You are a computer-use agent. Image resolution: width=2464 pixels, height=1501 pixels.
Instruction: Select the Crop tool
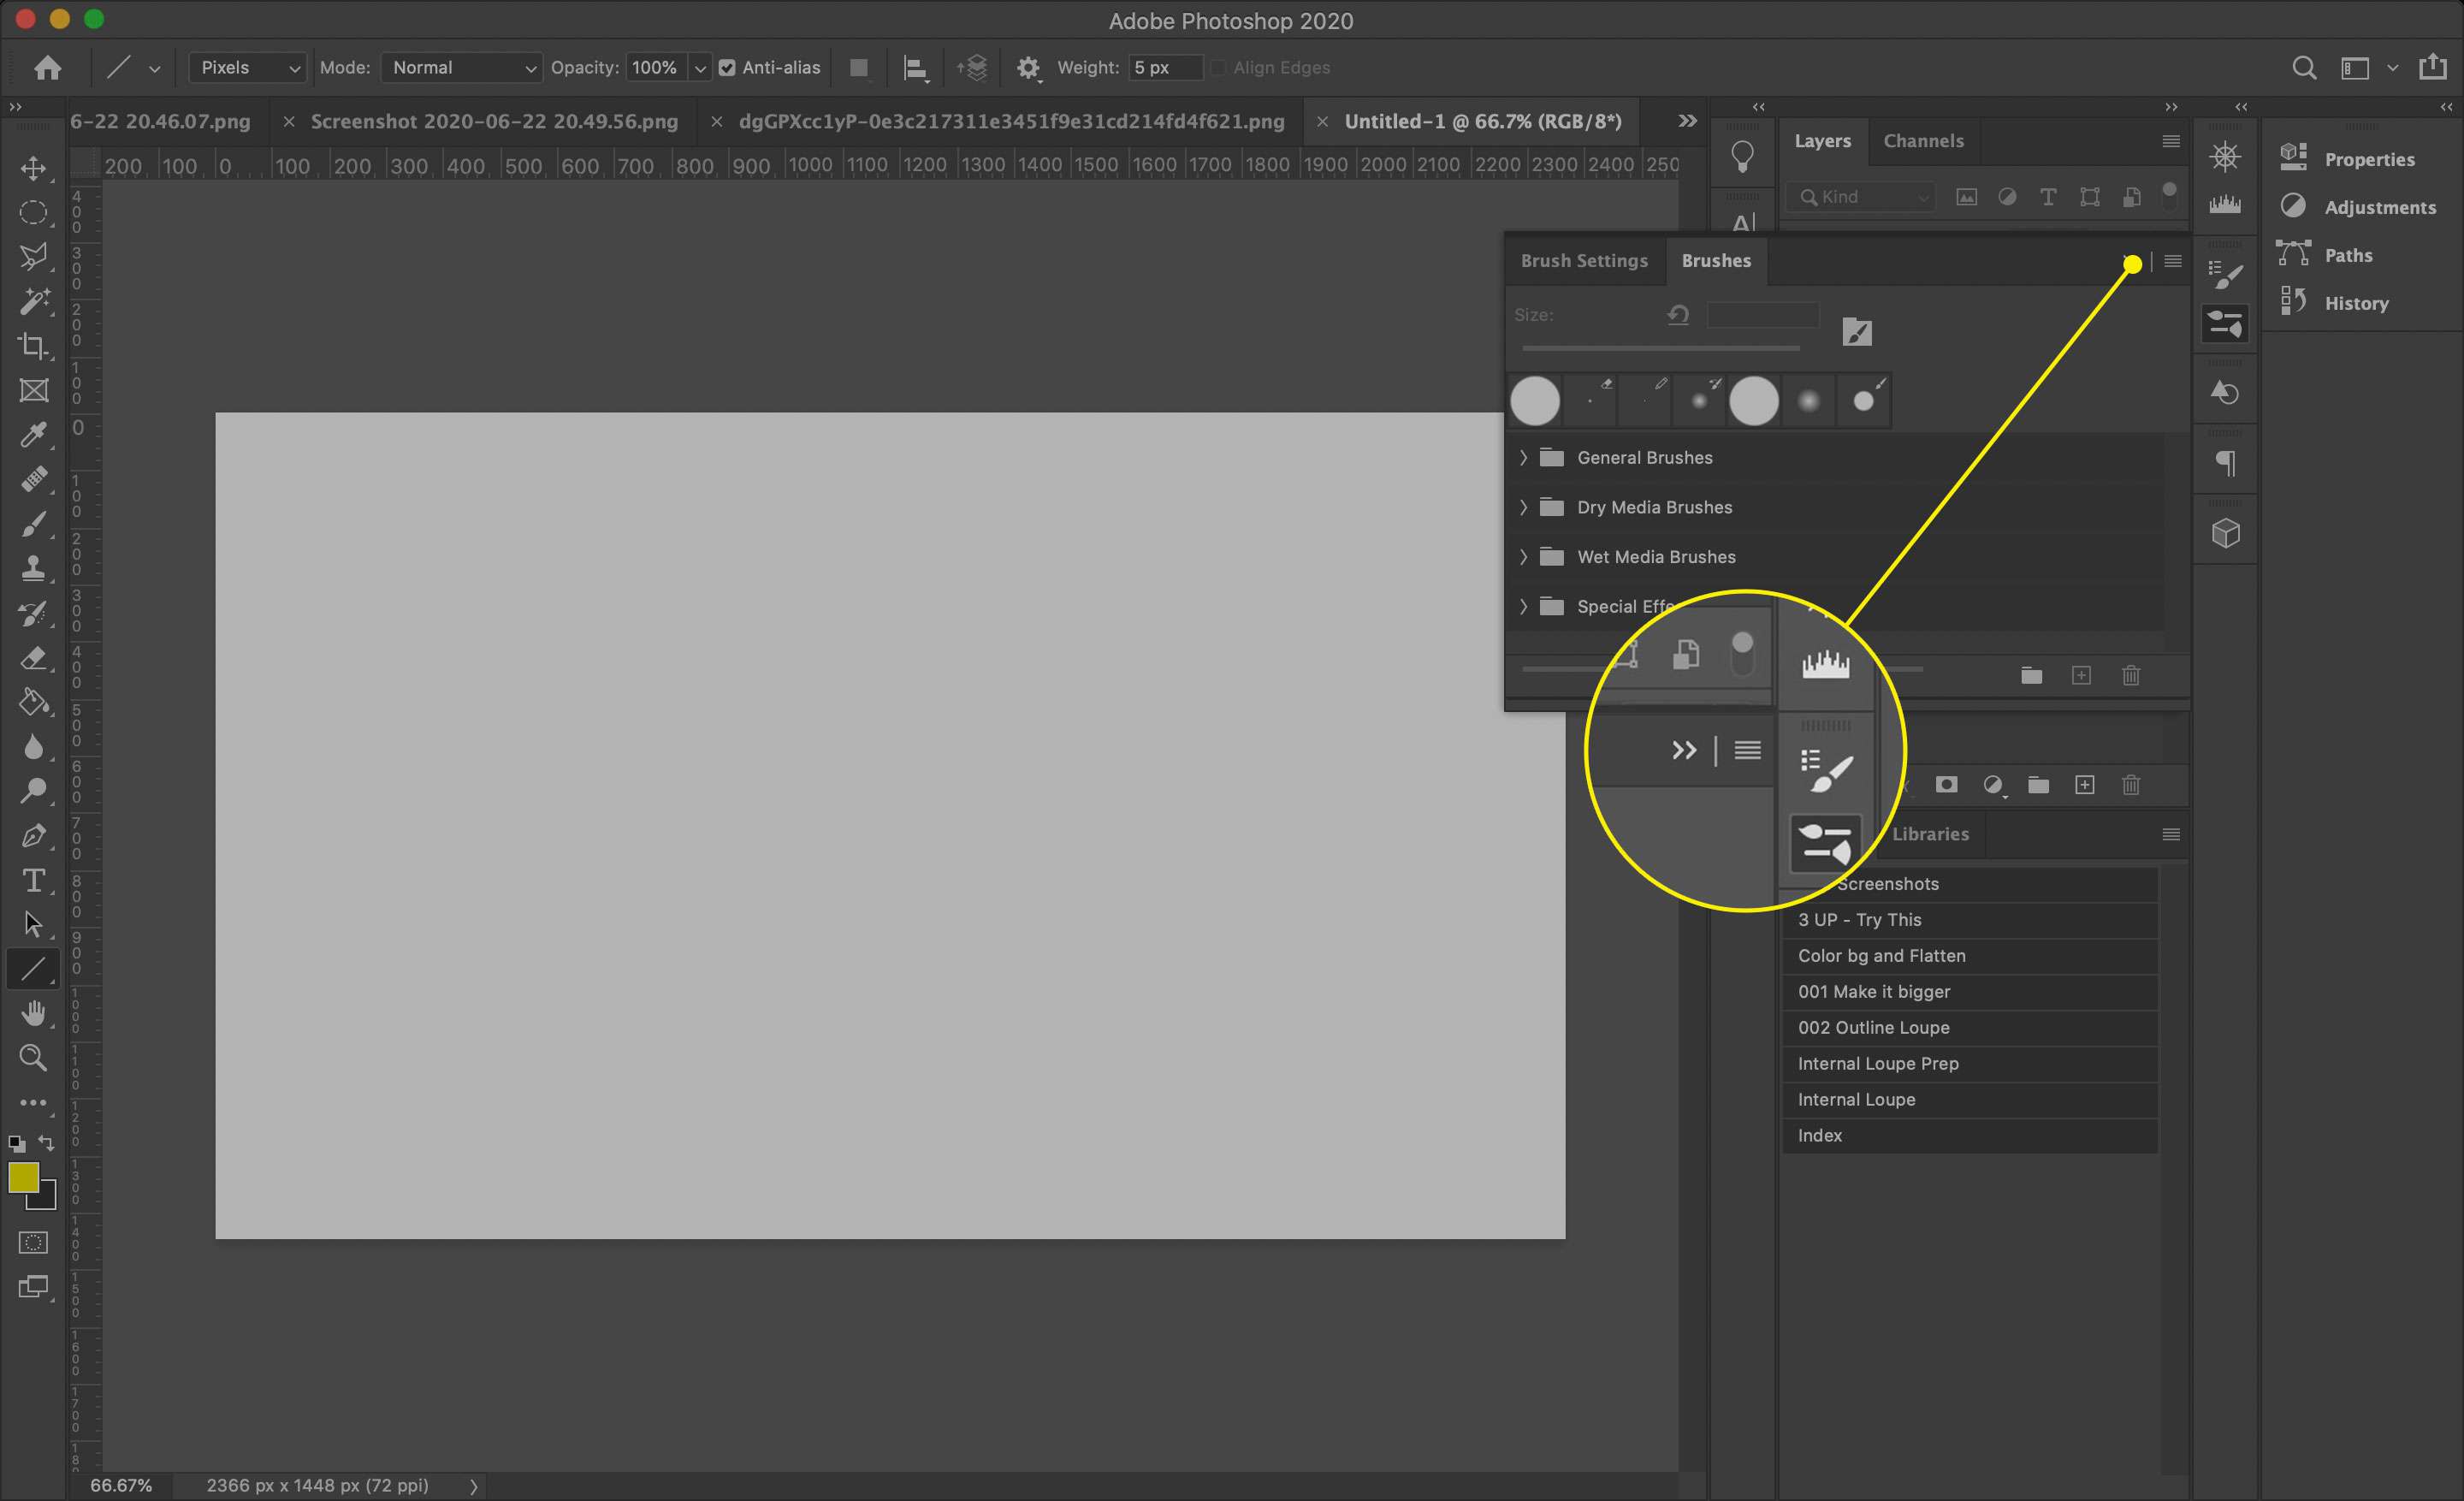pos(33,346)
